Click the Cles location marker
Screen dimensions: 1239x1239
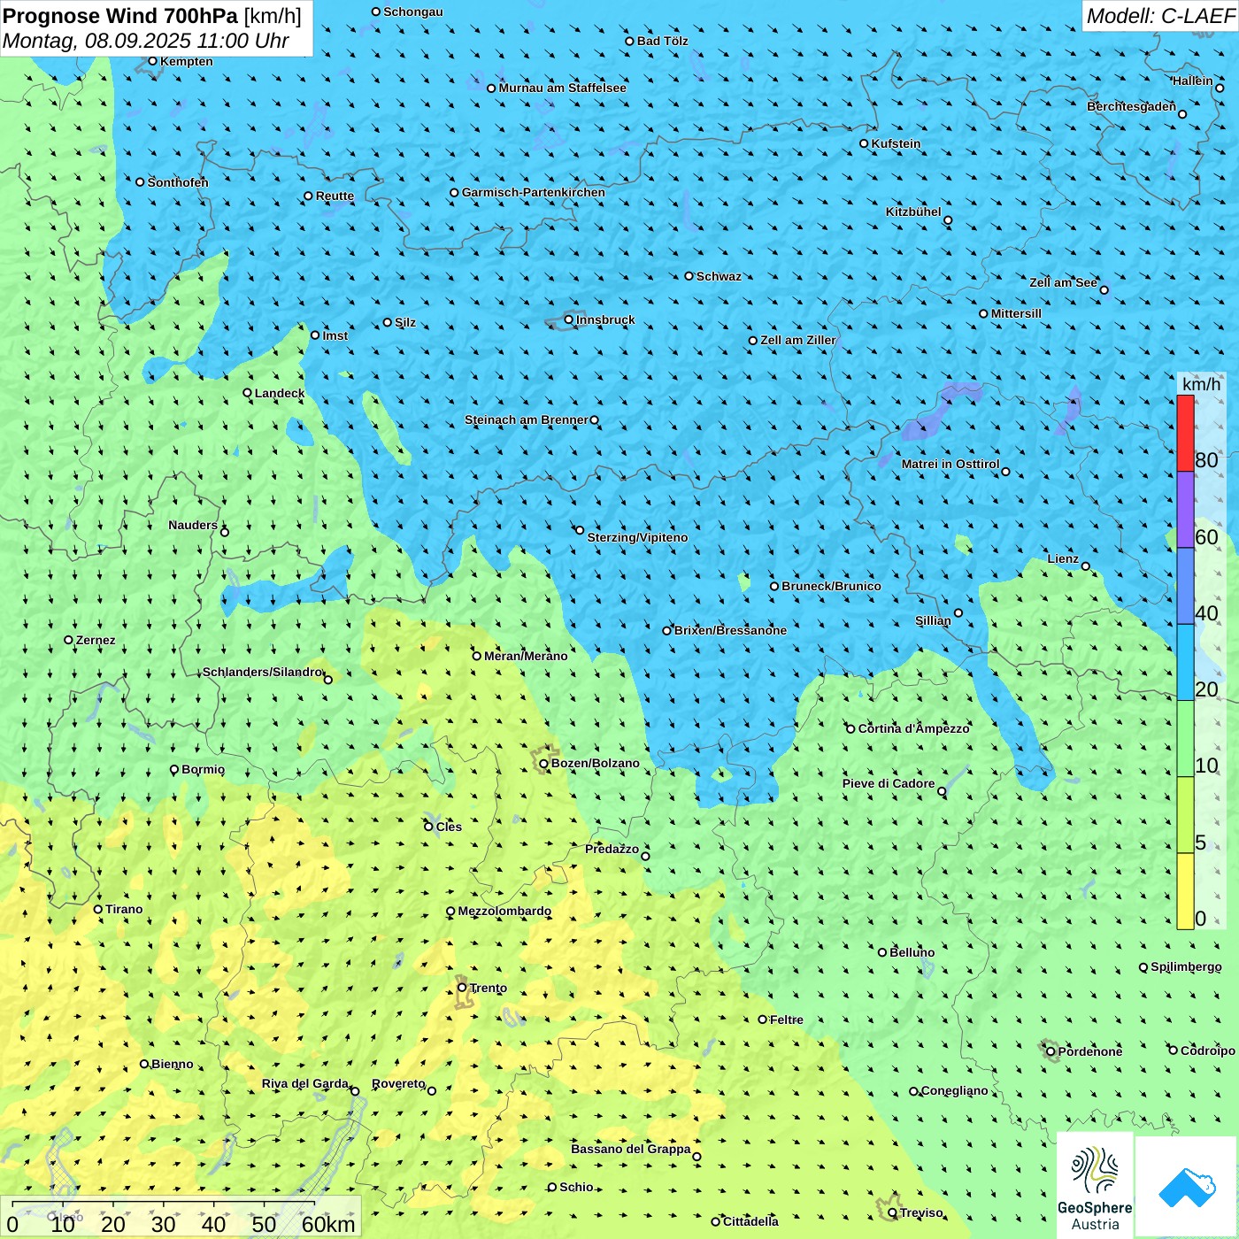click(x=428, y=827)
